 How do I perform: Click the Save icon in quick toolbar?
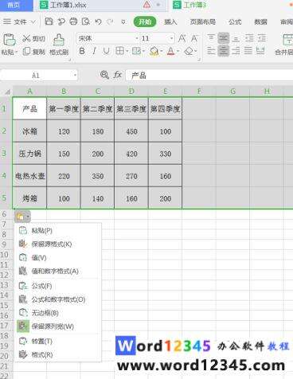(49, 21)
